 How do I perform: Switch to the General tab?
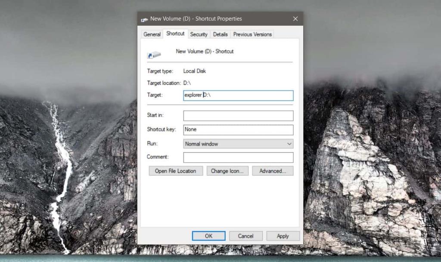(152, 34)
